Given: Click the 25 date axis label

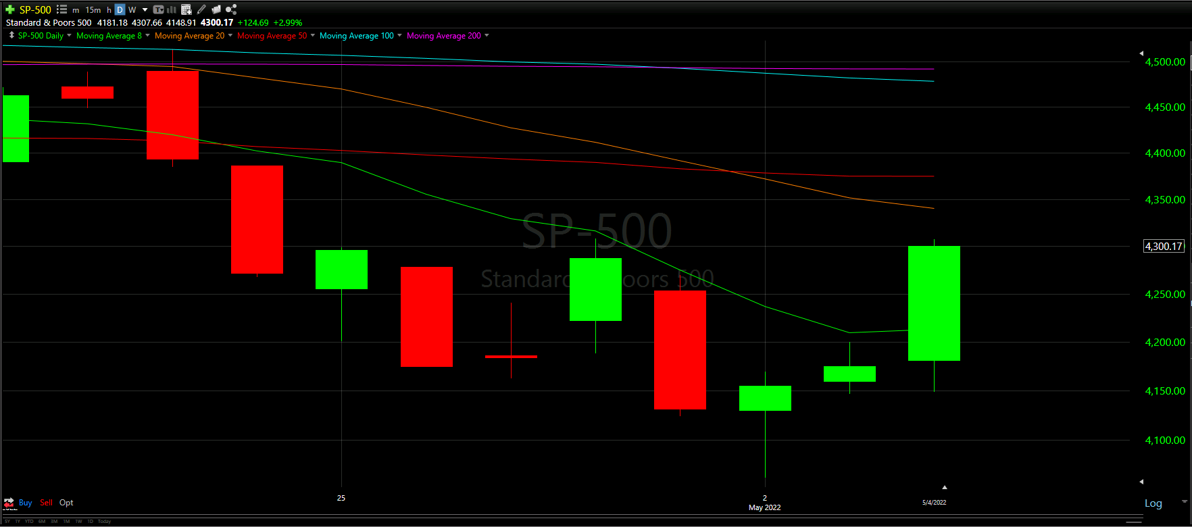Looking at the screenshot, I should coord(341,498).
